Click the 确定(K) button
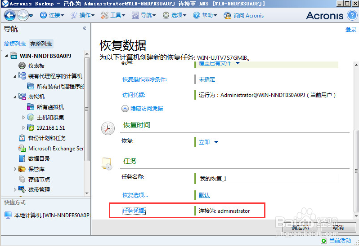This screenshot has height=246, width=359. click(300, 227)
